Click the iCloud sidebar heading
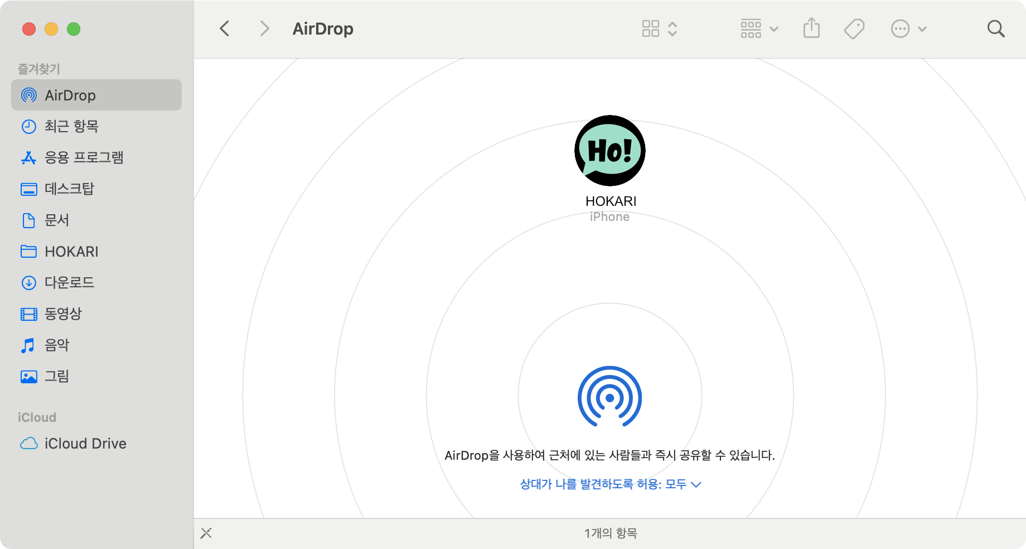Screen dimensions: 1026x549 (x=37, y=417)
